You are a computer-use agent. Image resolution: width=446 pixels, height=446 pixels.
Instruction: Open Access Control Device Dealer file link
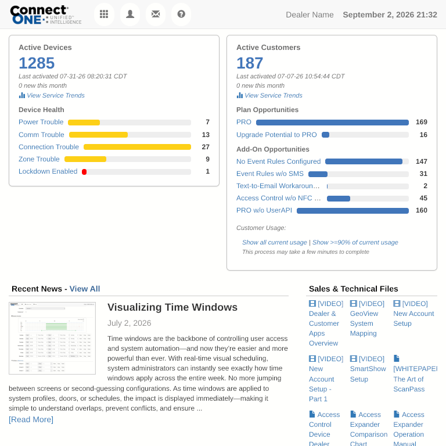click(x=324, y=429)
